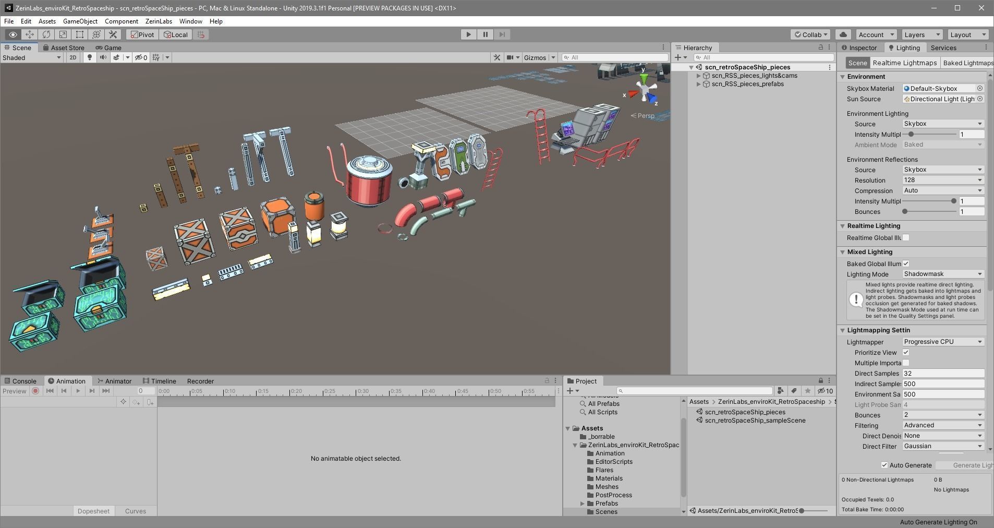Open the ZerinLabs menu

[x=159, y=21]
